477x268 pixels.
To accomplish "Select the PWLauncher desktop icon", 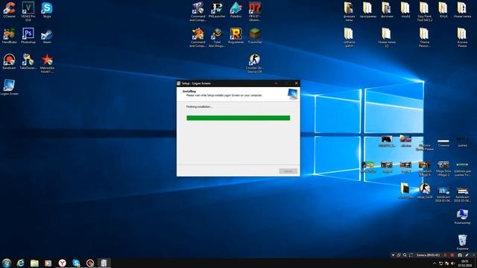I will (x=217, y=10).
